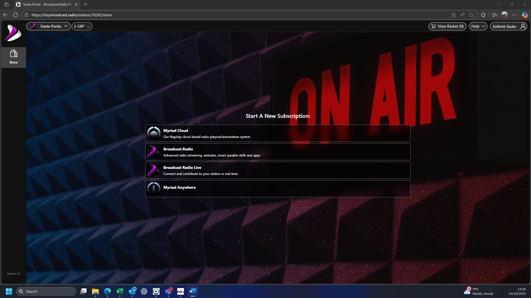Open Excel from the Windows taskbar
Screen dimensions: 531x298
pyautogui.click(x=120, y=291)
